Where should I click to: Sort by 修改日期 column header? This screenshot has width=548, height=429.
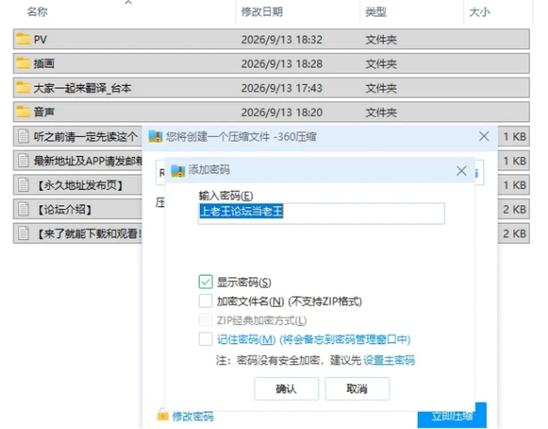262,12
